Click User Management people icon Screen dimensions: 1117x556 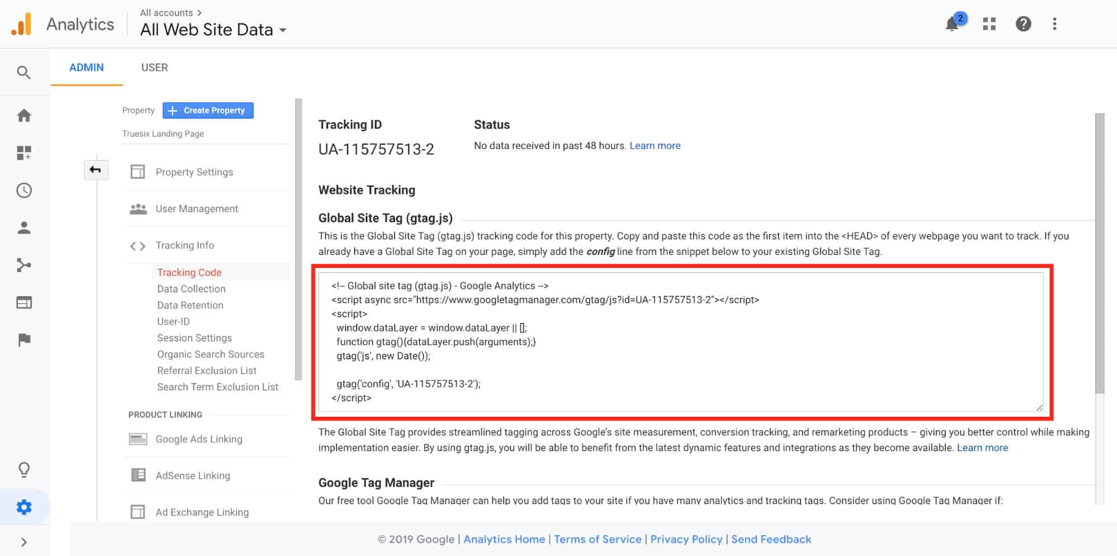tap(138, 208)
